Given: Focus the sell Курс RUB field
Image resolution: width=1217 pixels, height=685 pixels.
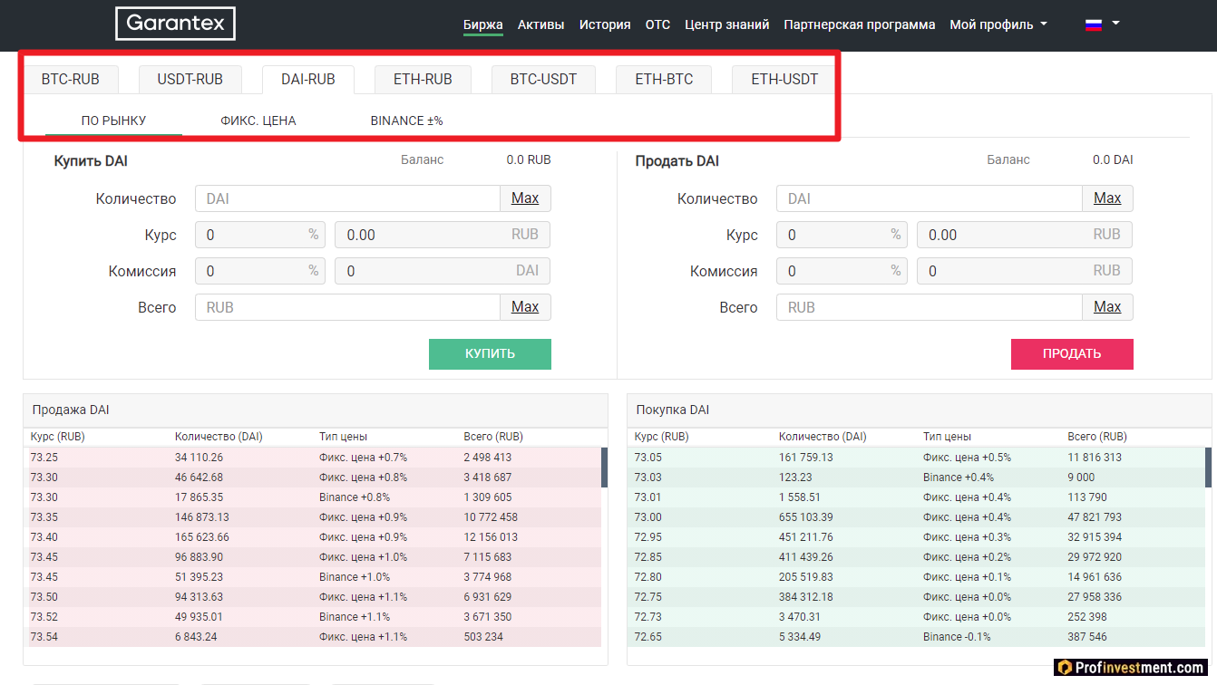Looking at the screenshot, I should pos(1025,235).
